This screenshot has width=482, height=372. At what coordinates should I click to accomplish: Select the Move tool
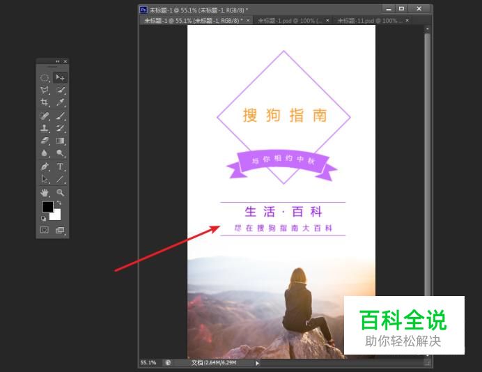pos(60,77)
